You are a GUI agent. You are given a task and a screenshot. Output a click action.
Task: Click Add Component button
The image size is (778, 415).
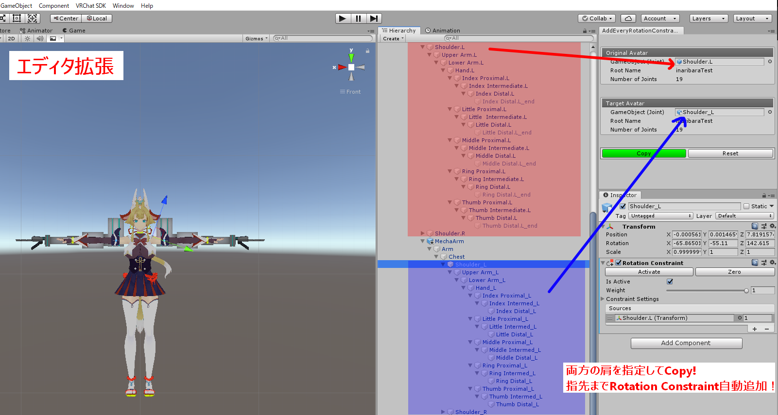[686, 343]
